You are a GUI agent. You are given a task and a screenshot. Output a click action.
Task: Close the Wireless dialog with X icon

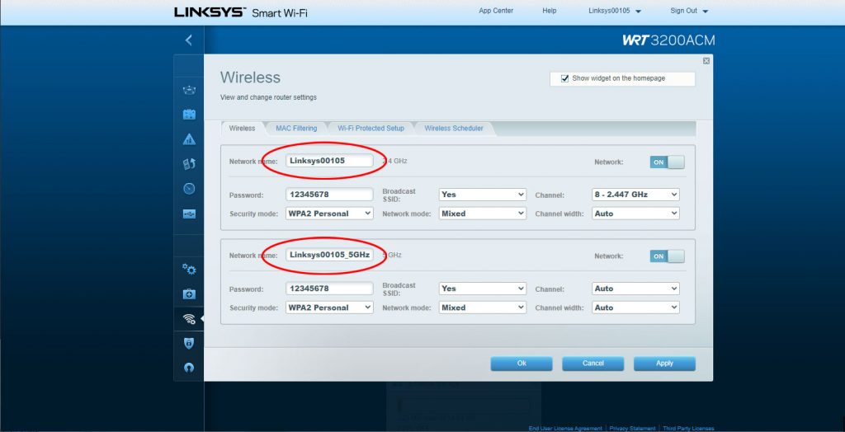pos(706,61)
